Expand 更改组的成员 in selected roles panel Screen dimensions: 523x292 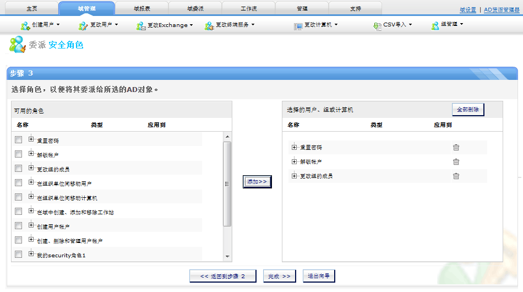tap(294, 176)
